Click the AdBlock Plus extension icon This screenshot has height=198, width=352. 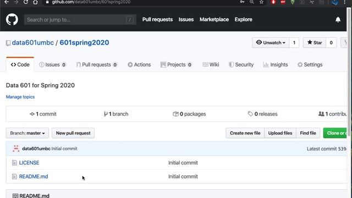click(x=283, y=2)
